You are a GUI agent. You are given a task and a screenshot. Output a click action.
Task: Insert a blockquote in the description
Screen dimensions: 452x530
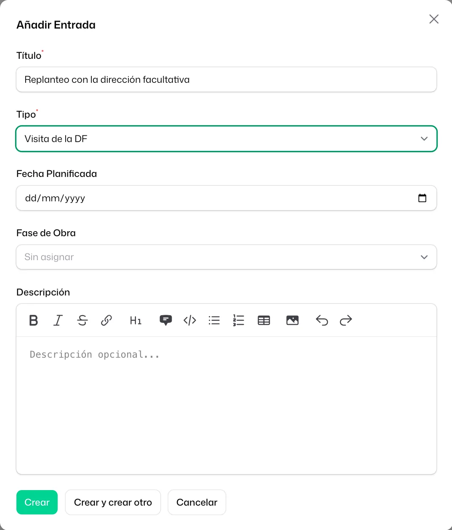[166, 320]
